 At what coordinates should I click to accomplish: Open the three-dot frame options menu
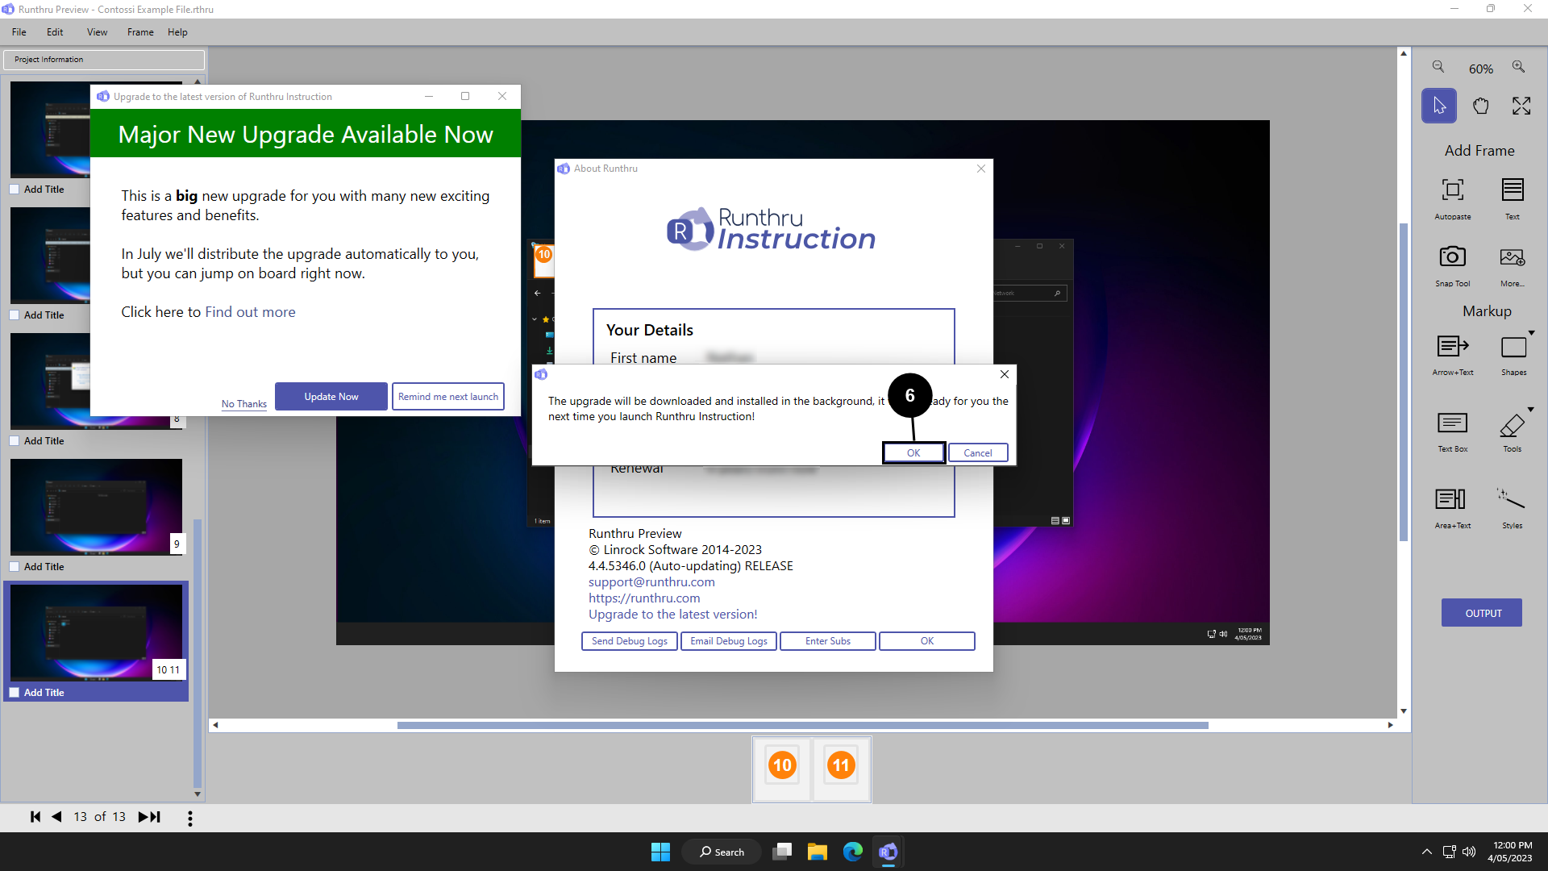[190, 818]
